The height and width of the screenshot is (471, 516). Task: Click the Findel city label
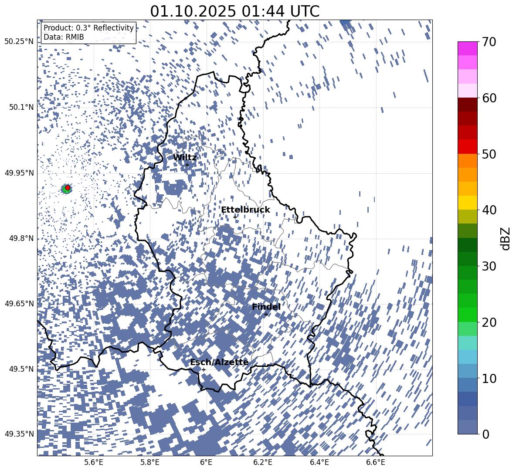[x=266, y=307]
